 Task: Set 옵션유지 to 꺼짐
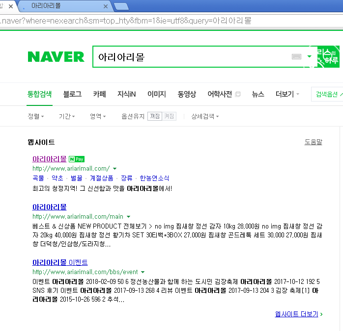(x=155, y=116)
